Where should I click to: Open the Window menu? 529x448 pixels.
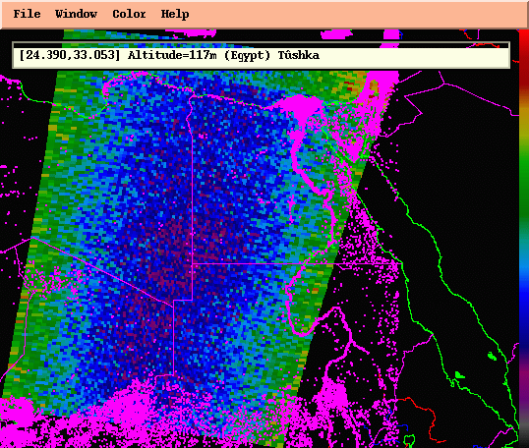[x=77, y=14]
